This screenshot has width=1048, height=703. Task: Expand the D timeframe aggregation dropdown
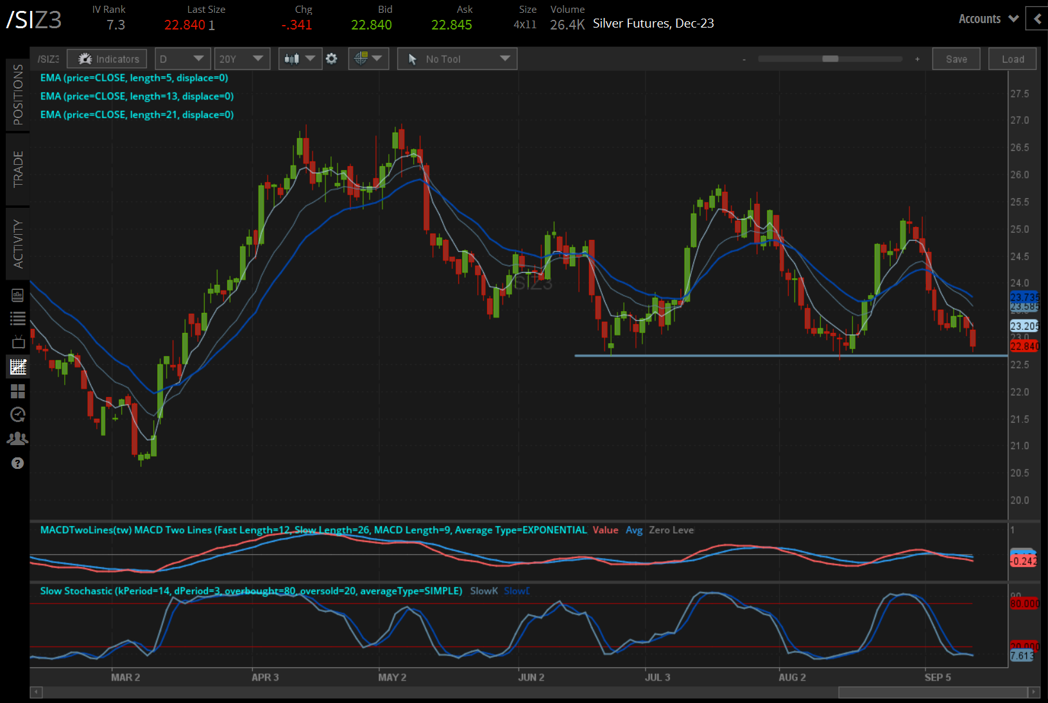[182, 59]
